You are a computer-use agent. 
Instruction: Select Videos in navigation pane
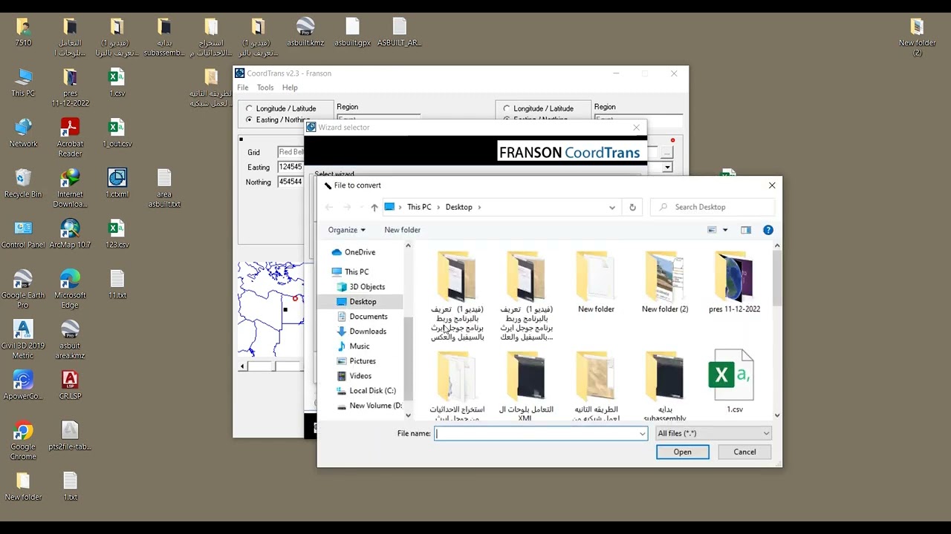360,376
